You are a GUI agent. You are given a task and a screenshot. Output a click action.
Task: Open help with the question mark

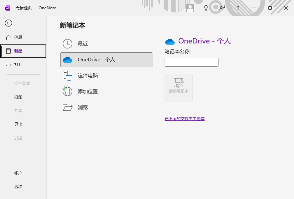pyautogui.click(x=238, y=8)
